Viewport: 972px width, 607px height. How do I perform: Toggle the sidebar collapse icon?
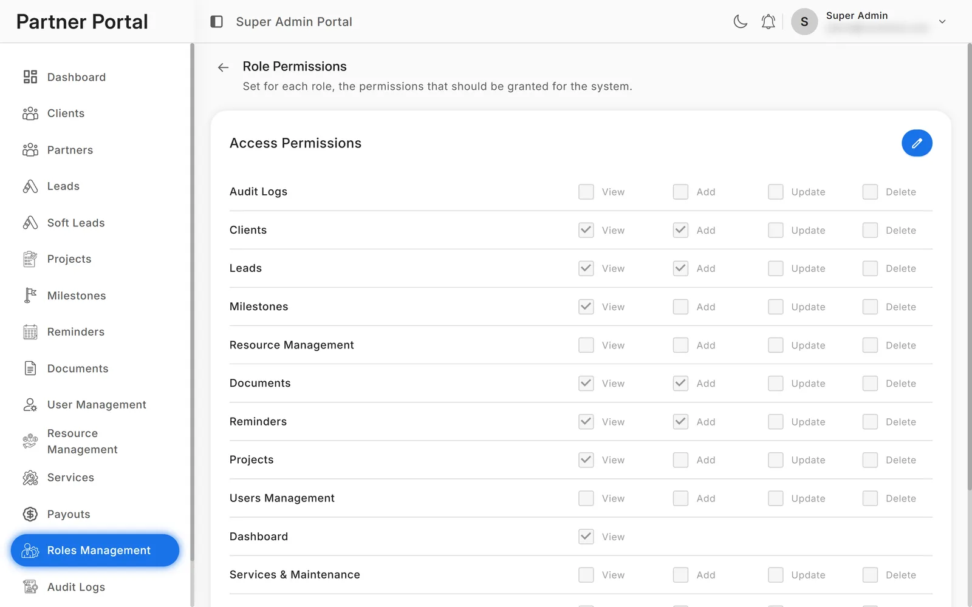[x=217, y=22]
